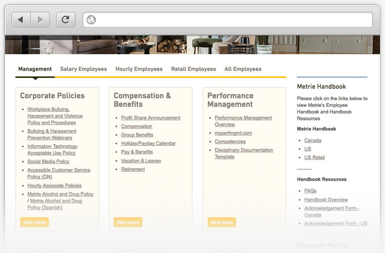The image size is (385, 253).
Task: Open the Compensation link
Action: 136,126
